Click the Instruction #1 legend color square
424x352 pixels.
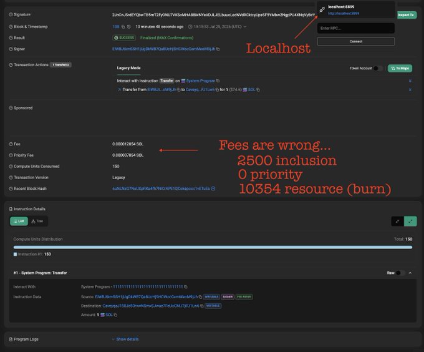[x=15, y=255]
